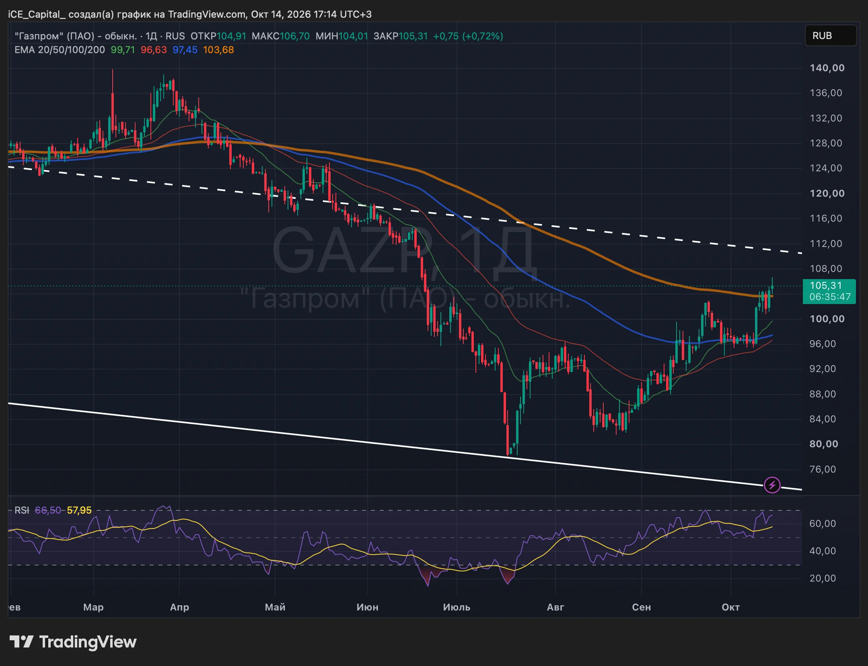Click the Июль month label on time axis

457,607
